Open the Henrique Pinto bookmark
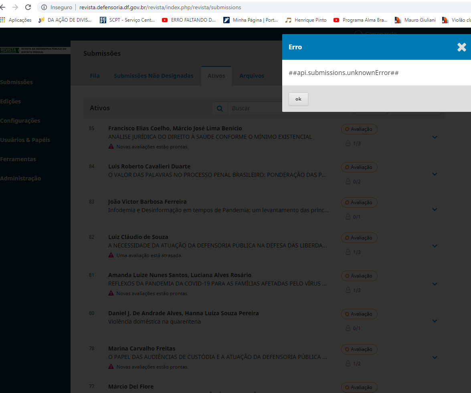This screenshot has width=471, height=393. (x=306, y=20)
